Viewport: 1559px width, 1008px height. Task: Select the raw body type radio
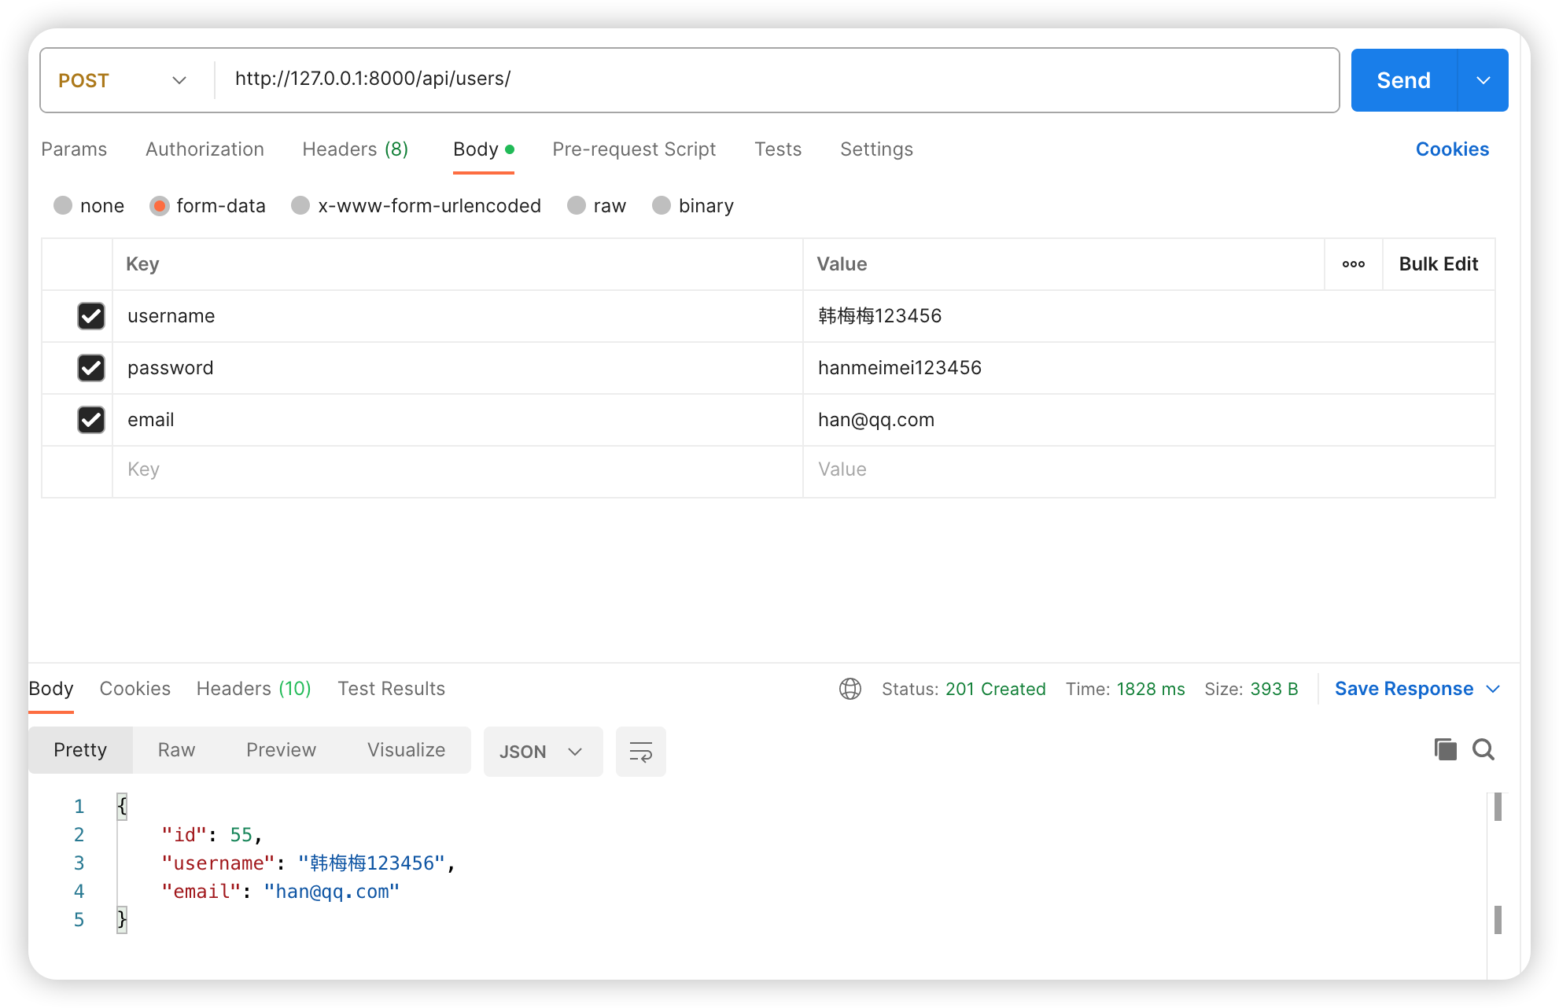click(x=577, y=205)
